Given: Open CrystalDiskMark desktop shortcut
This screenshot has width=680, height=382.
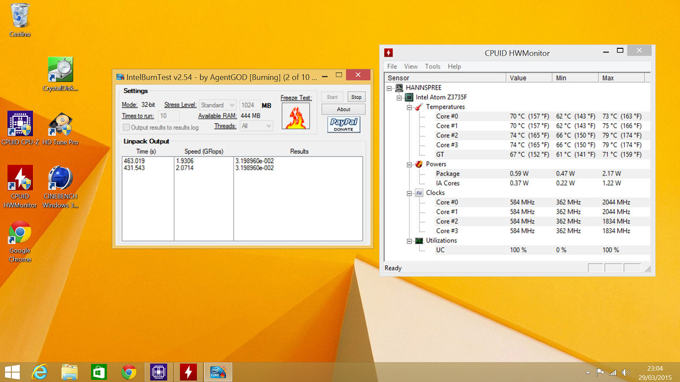Looking at the screenshot, I should point(60,71).
